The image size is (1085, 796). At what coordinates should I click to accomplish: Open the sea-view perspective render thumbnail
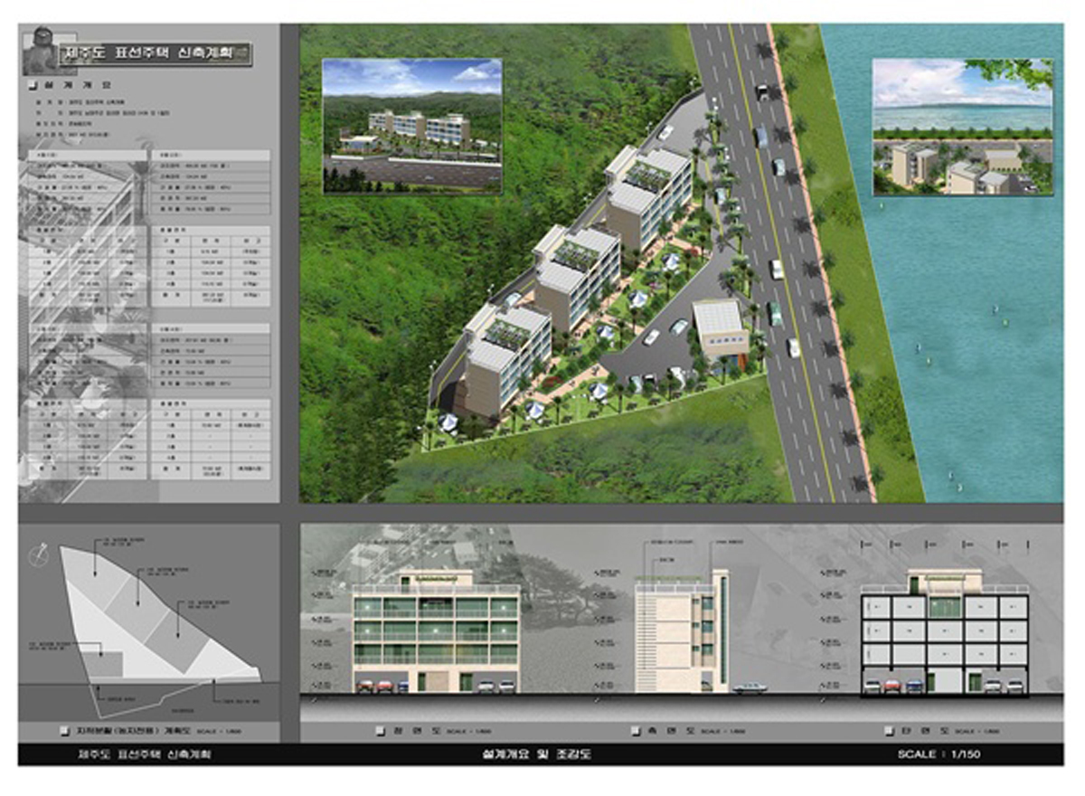963,127
